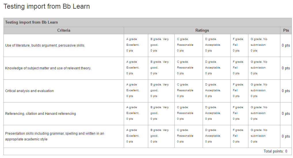Pick C grade Reasonable for Critical analysis
This screenshot has height=158, width=293.
(189, 91)
